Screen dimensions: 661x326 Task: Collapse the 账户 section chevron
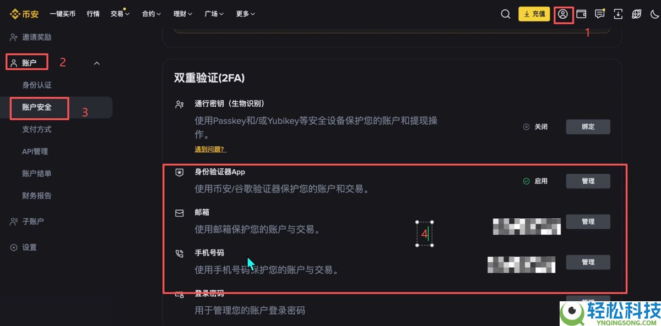pos(96,63)
